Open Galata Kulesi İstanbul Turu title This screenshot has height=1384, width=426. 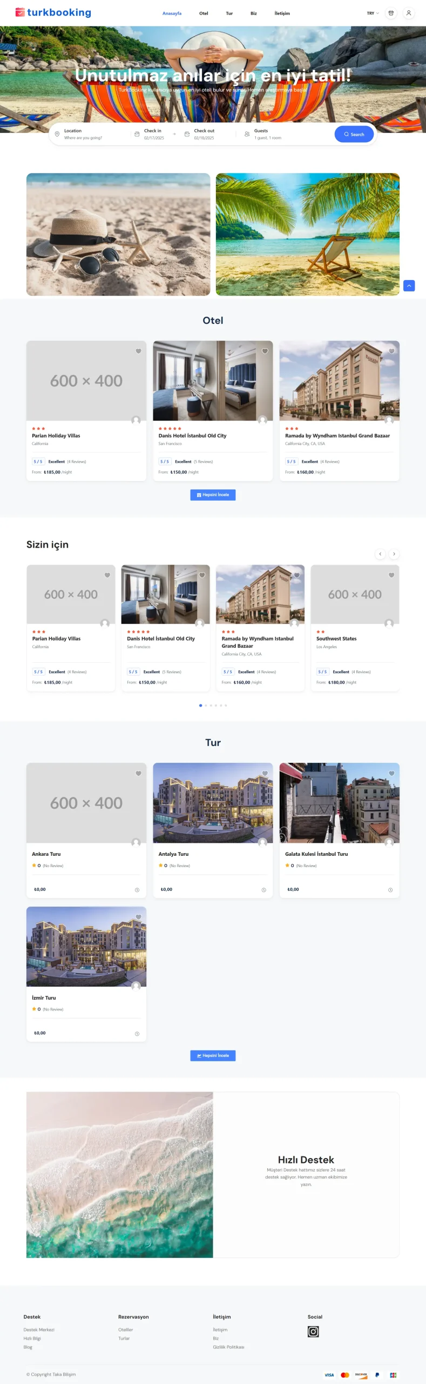316,854
